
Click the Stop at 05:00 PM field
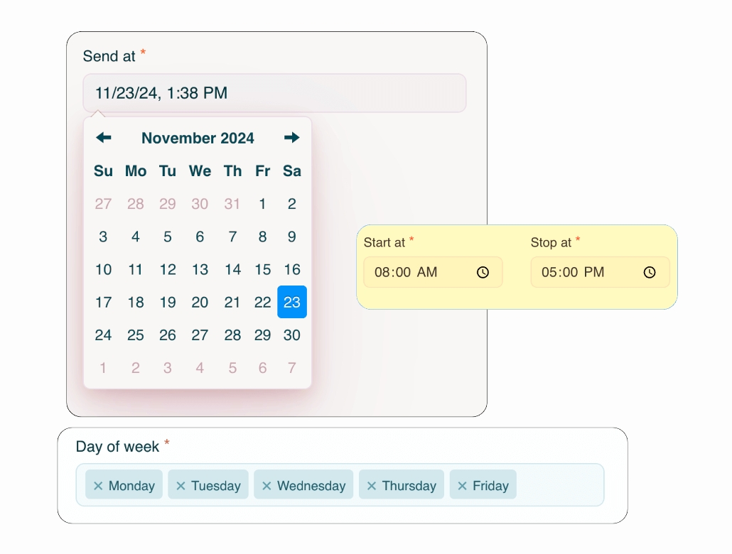(600, 272)
